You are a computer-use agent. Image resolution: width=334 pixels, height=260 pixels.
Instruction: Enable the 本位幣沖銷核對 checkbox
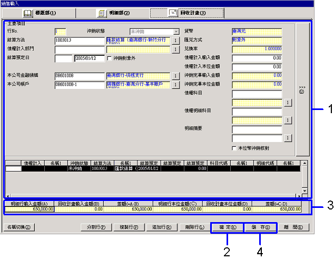(235, 148)
